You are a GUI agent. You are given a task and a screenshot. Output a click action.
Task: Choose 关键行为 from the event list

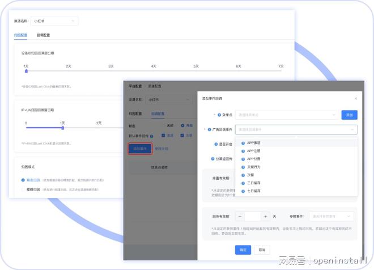[296, 167]
